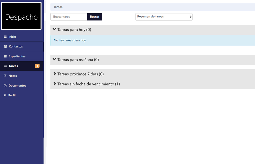Collapse the 'Tareas para mañana' section
The width and height of the screenshot is (255, 164).
[x=54, y=59]
